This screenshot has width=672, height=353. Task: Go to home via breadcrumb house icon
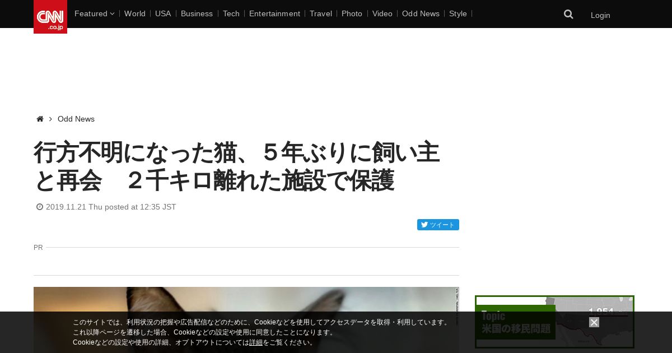coord(40,119)
